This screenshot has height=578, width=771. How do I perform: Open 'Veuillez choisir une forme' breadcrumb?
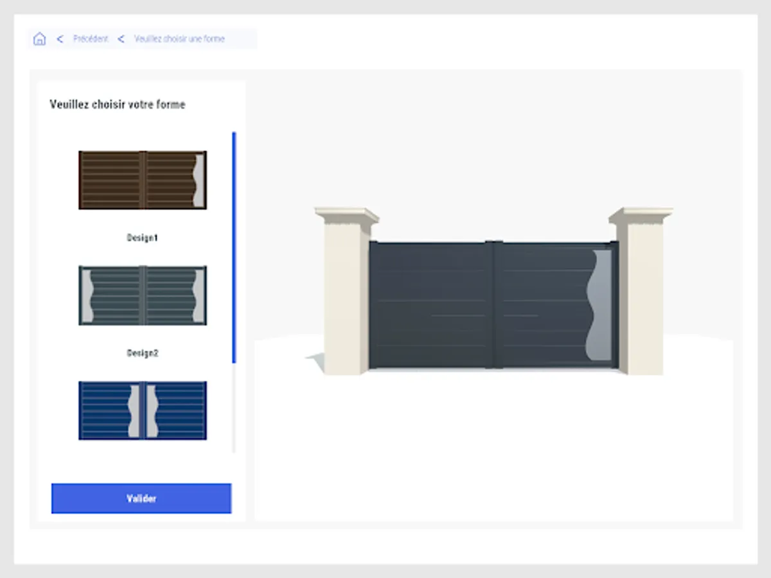pyautogui.click(x=179, y=39)
